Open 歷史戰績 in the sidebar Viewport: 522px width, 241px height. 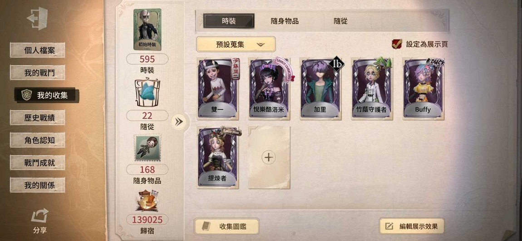coord(38,118)
